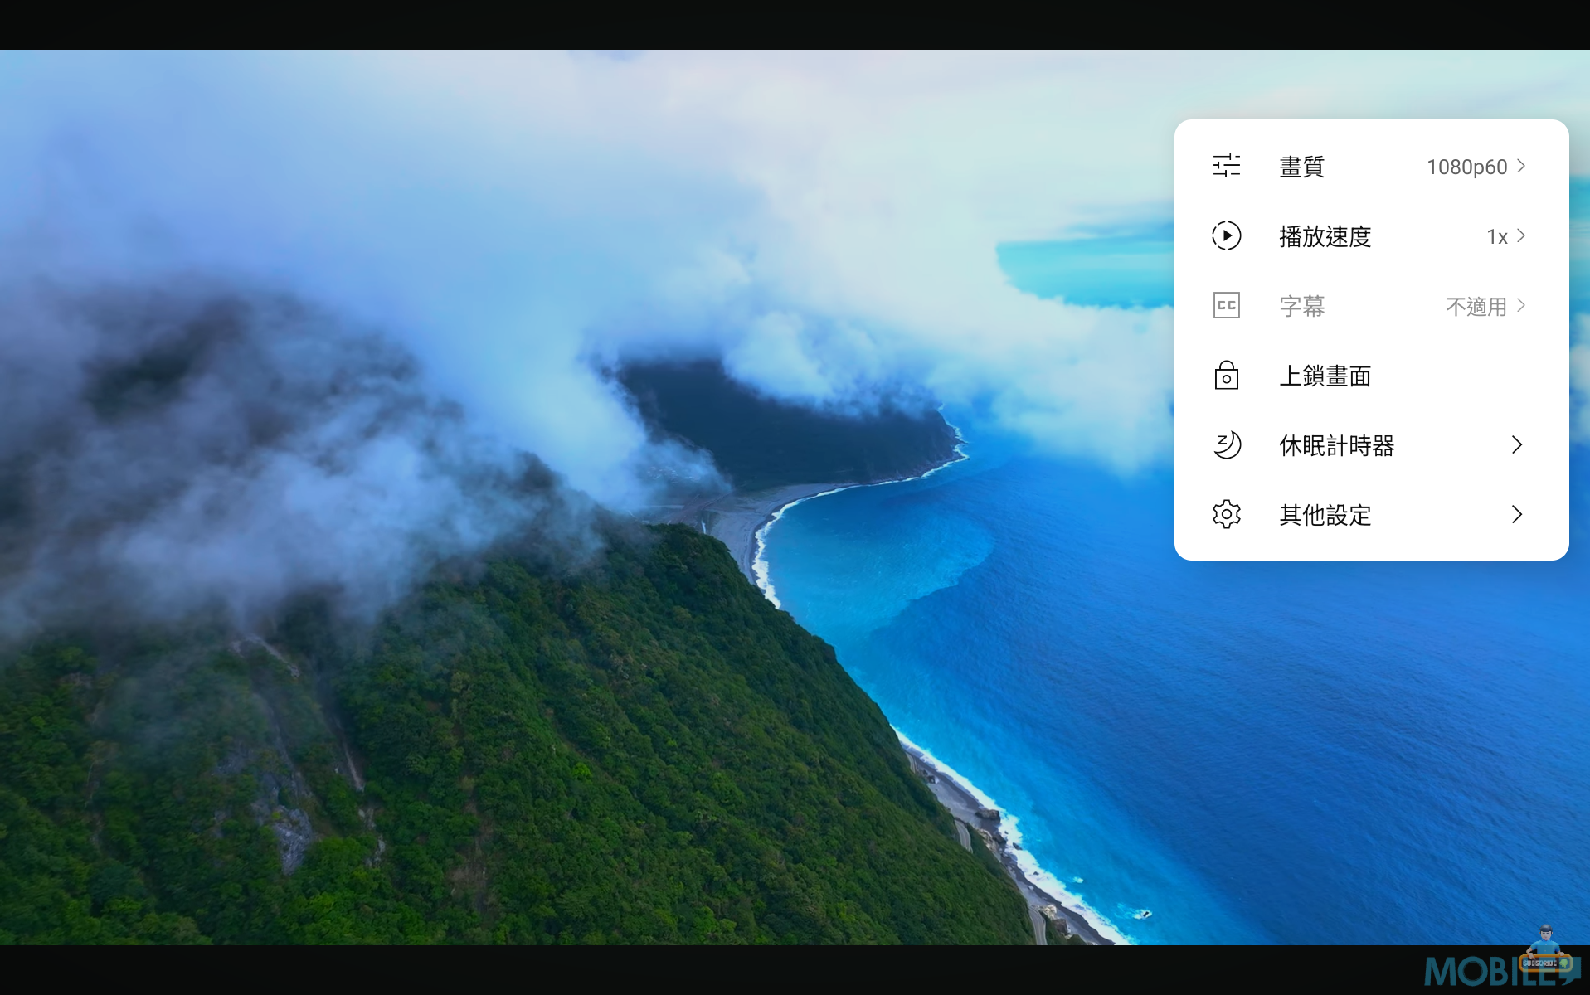The image size is (1590, 995).
Task: Click the 1x speed value
Action: pyautogui.click(x=1496, y=236)
